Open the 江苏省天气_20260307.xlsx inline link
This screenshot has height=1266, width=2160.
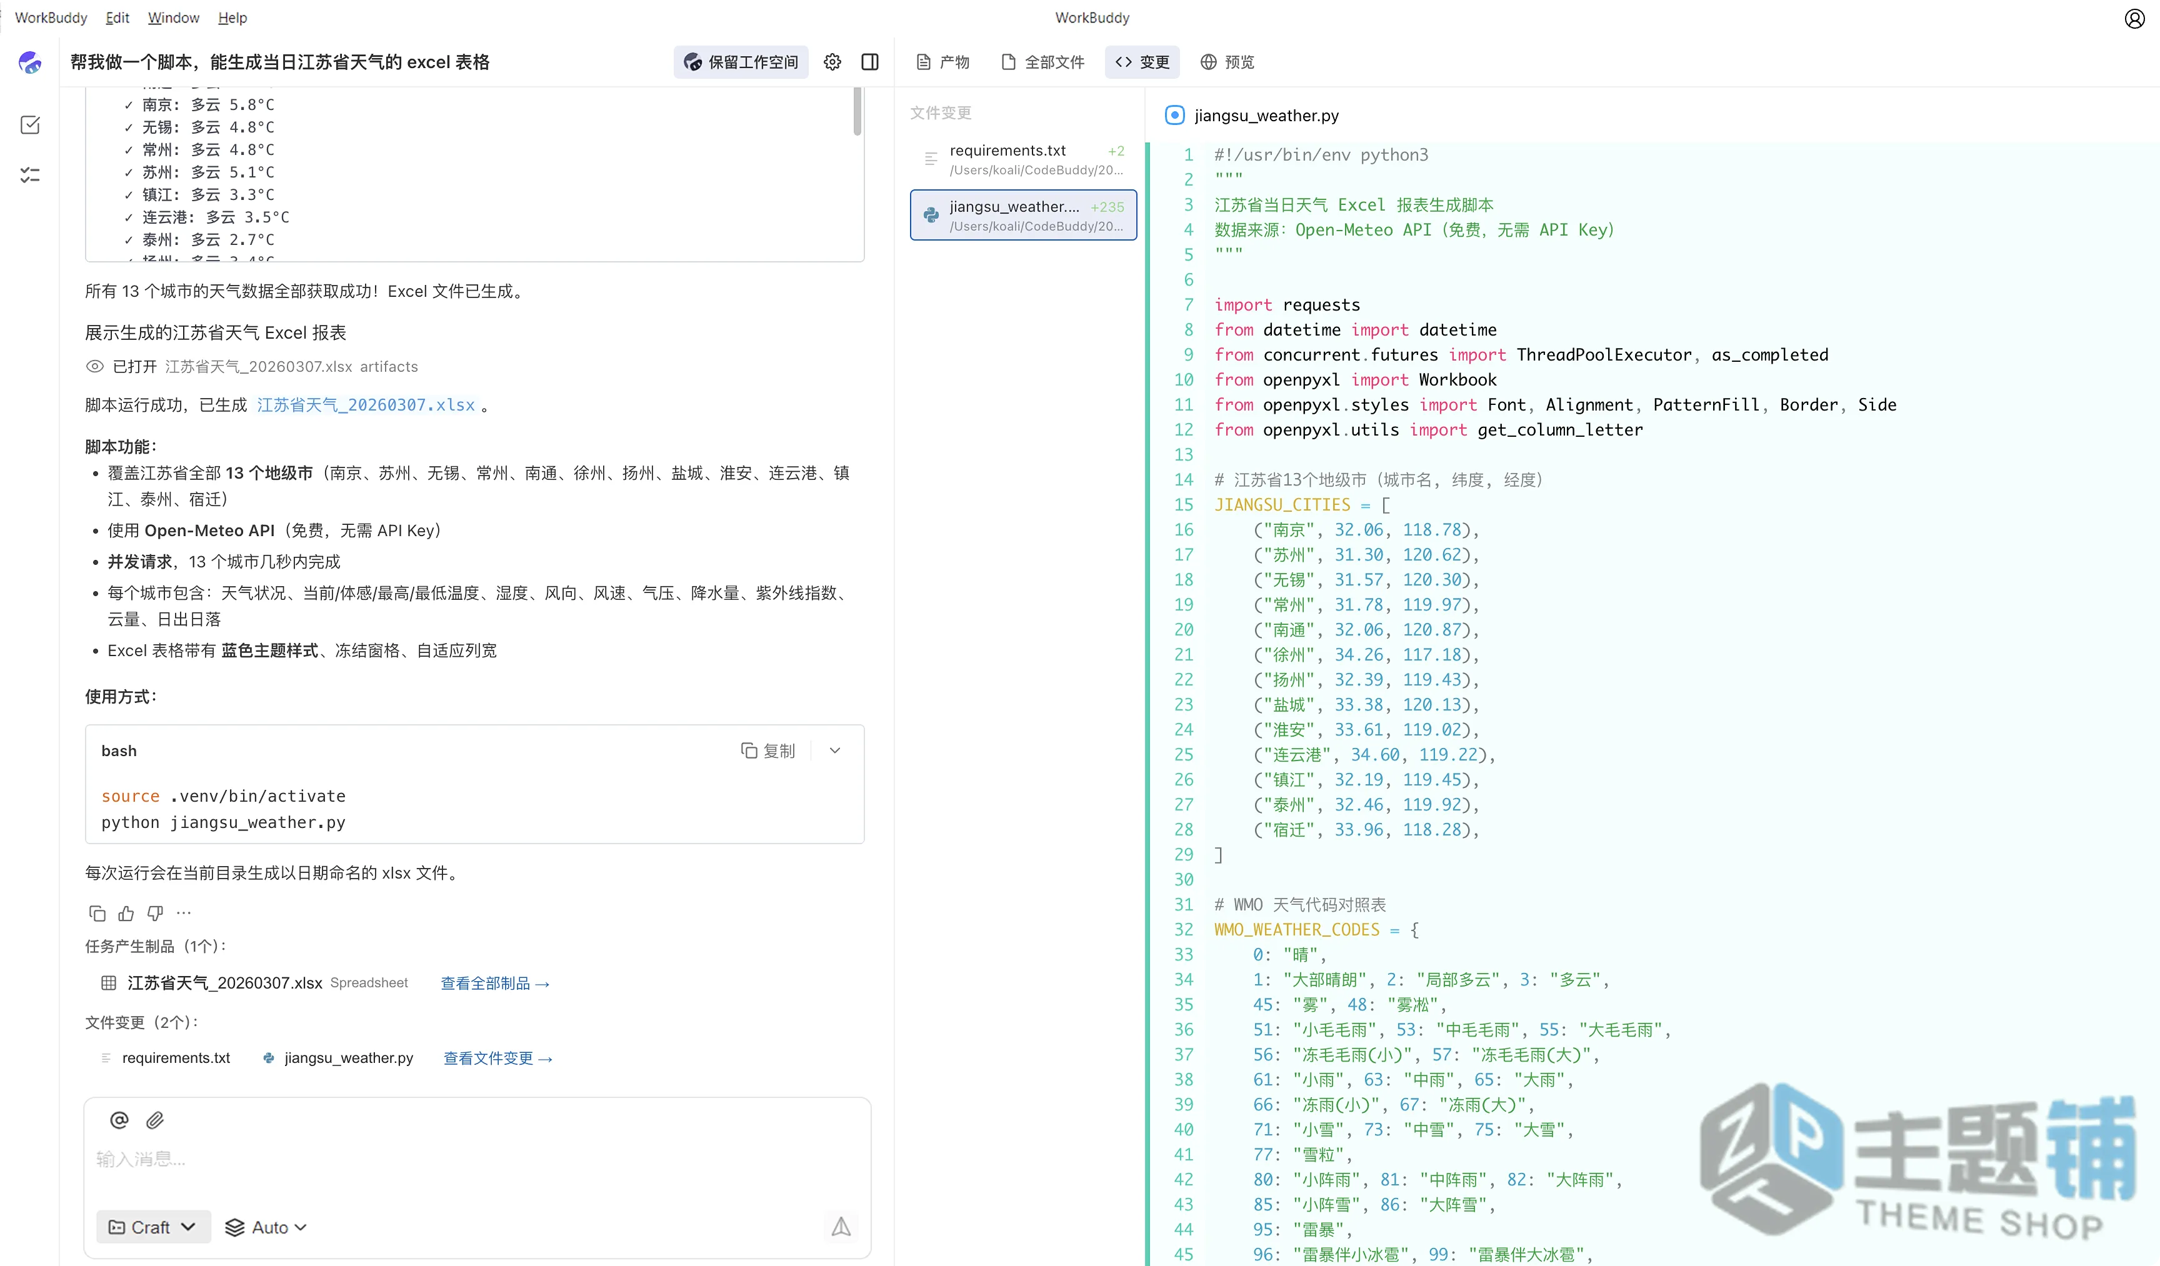pyautogui.click(x=366, y=404)
